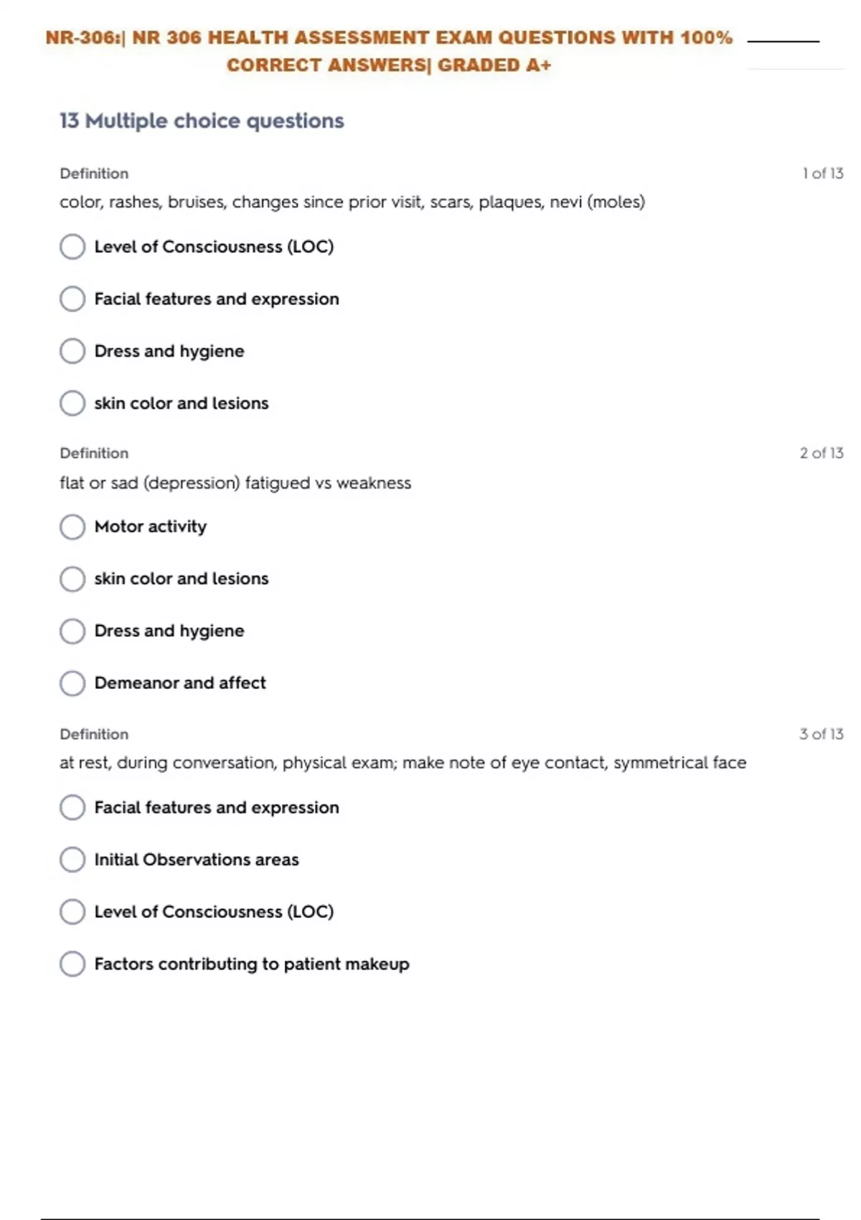Image resolution: width=861 pixels, height=1220 pixels.
Task: Click the '1 of 13' question counter
Action: coord(822,174)
